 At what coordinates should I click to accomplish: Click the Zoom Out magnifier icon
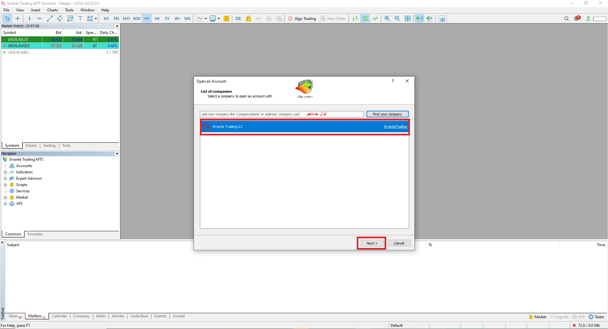(x=397, y=19)
